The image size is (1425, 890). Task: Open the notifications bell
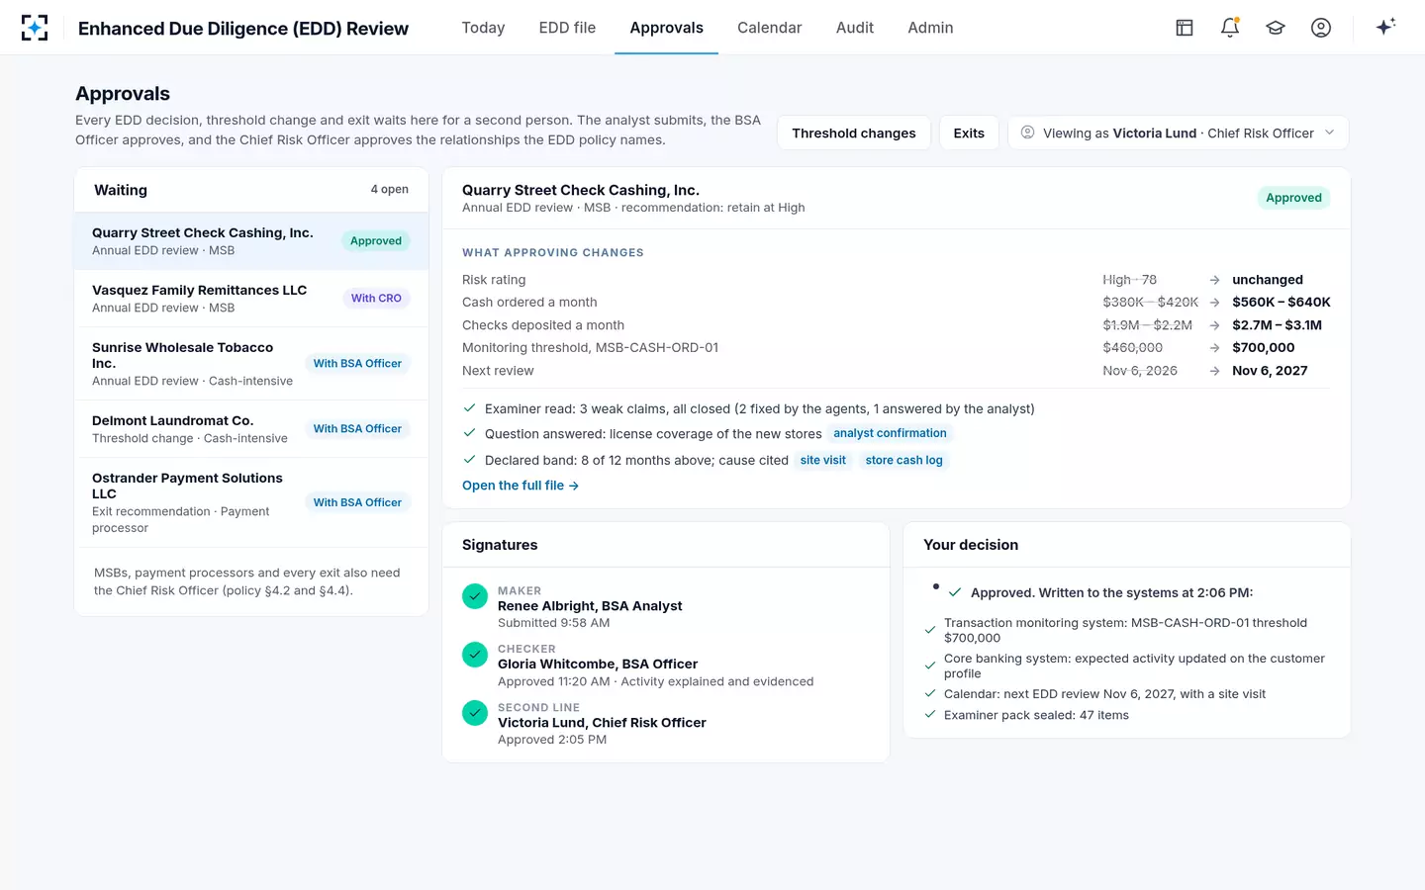1230,28
